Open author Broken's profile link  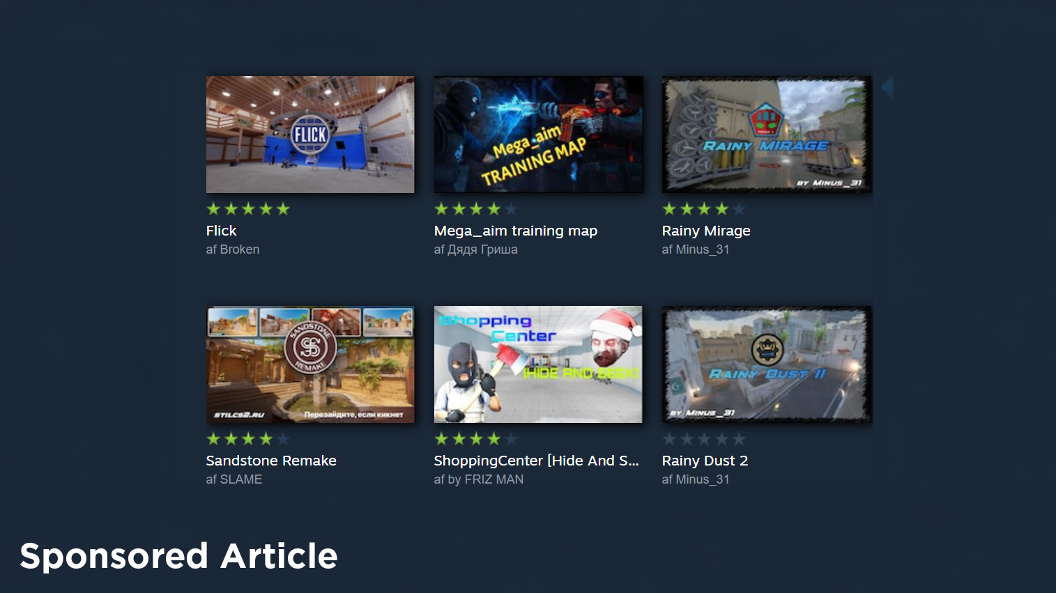click(240, 249)
